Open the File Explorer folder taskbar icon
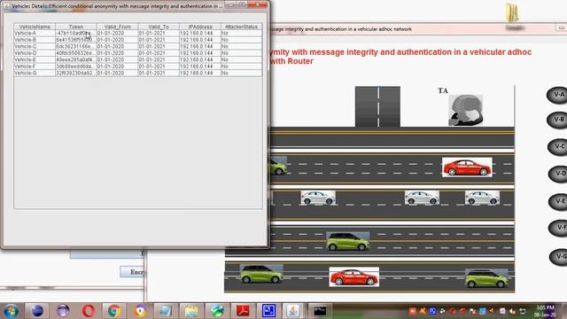This screenshot has height=319, width=567. click(191, 311)
